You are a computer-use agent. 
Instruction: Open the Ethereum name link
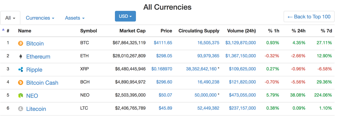click(38, 57)
